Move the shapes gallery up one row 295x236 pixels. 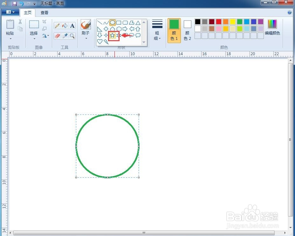click(x=144, y=22)
